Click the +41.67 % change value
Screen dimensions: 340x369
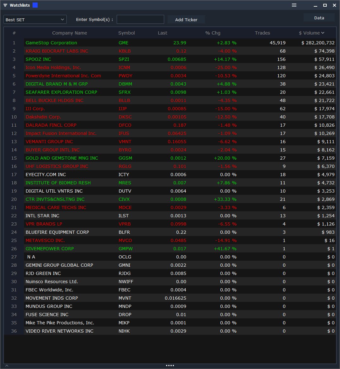pyautogui.click(x=225, y=249)
